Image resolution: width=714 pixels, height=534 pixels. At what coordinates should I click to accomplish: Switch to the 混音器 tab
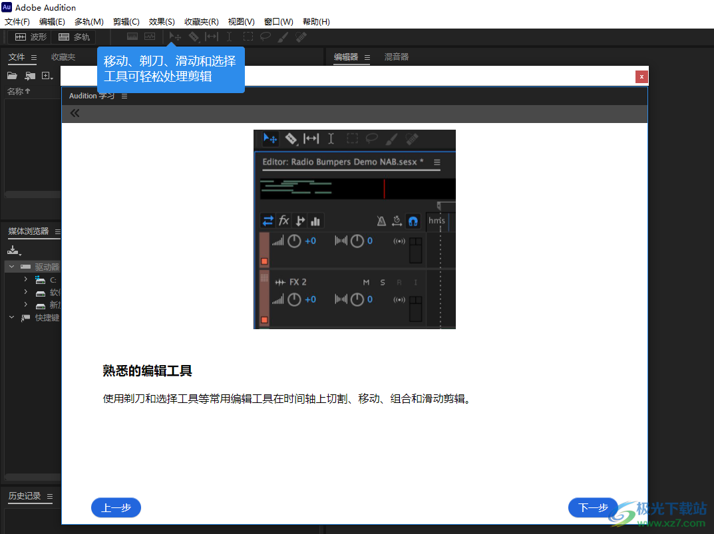(x=396, y=57)
